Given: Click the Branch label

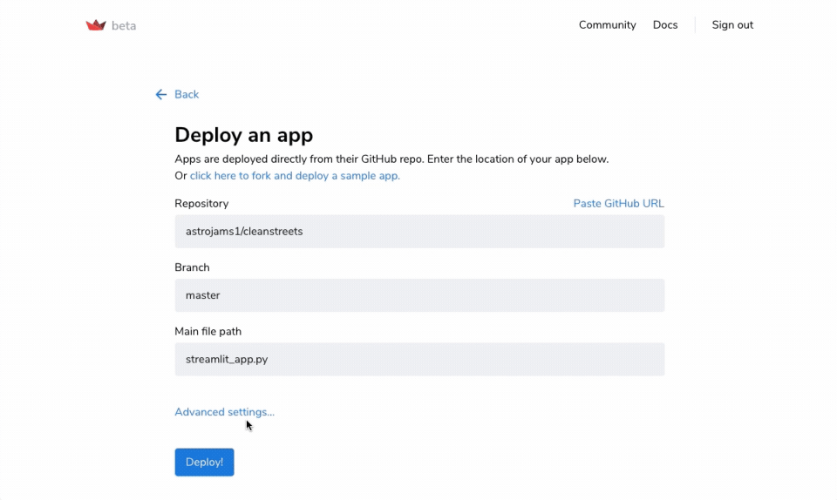Looking at the screenshot, I should (192, 267).
